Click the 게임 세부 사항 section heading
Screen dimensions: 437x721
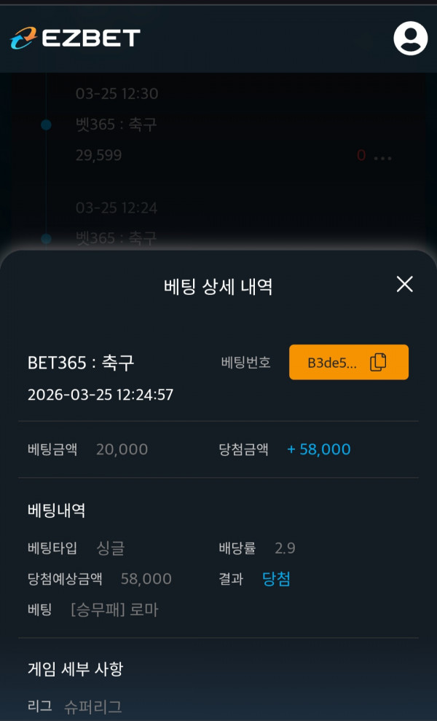75,669
